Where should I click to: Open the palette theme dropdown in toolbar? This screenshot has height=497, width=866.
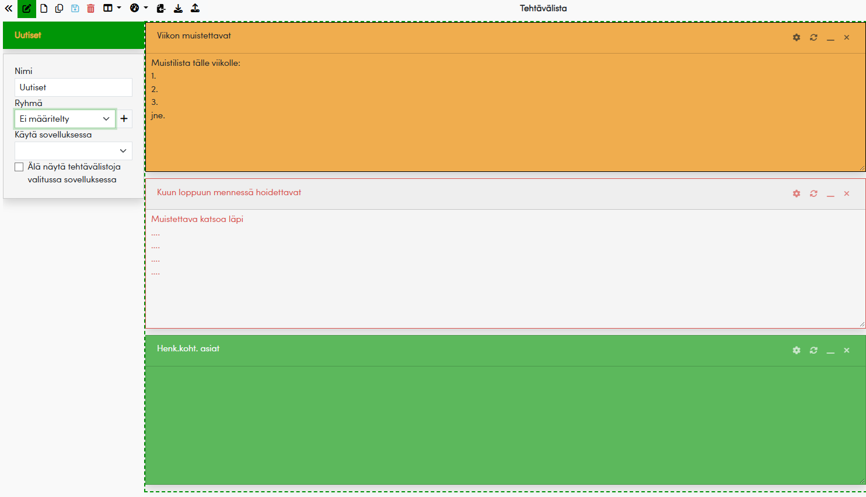point(138,8)
